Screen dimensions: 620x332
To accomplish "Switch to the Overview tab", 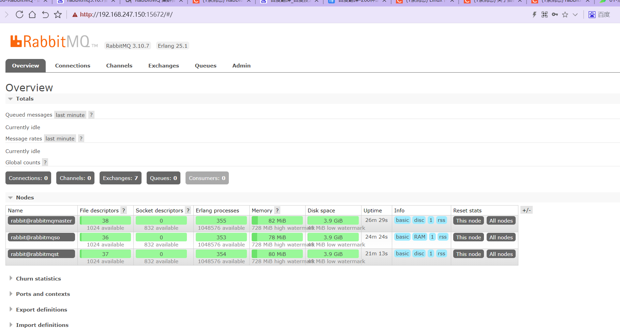I will click(26, 66).
